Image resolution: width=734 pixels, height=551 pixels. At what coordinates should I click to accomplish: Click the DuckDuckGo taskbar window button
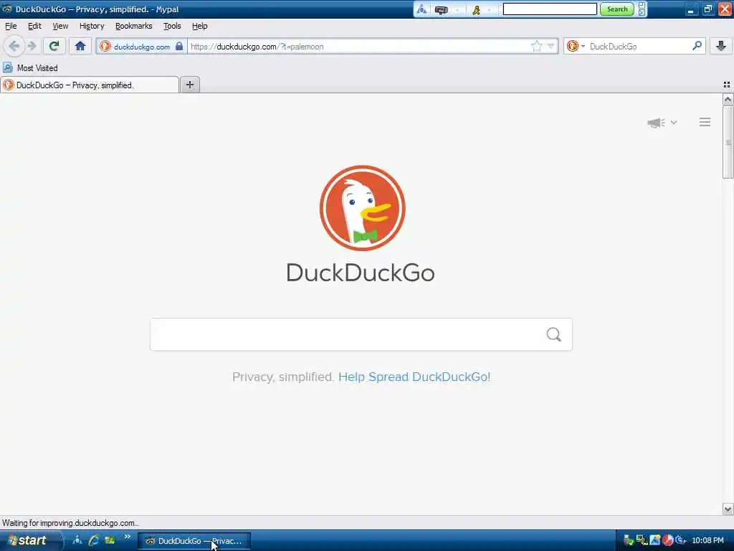click(194, 541)
